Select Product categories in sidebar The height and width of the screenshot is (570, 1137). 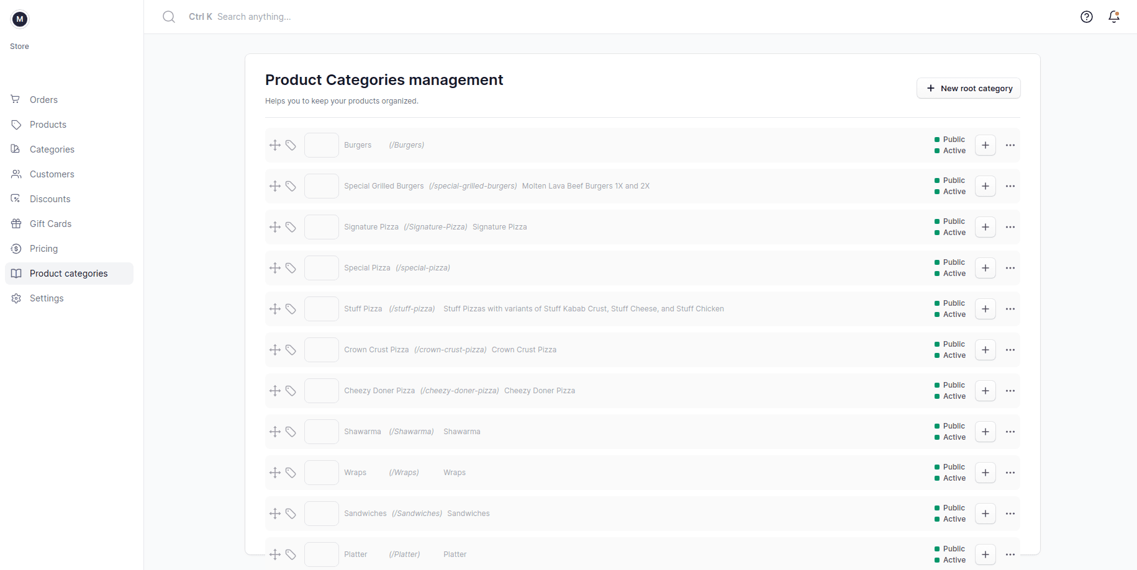pyautogui.click(x=69, y=274)
